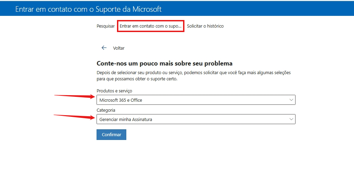The width and height of the screenshot is (354, 171).
Task: Click the Categoria field label
Action: click(106, 110)
